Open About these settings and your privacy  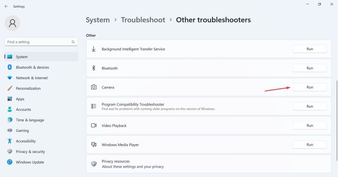pos(133,166)
